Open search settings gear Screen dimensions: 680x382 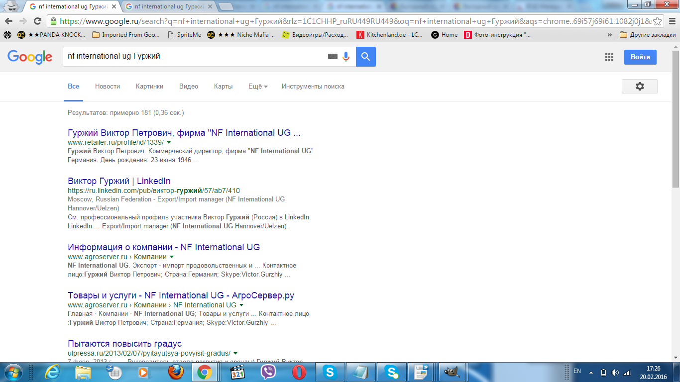(640, 86)
